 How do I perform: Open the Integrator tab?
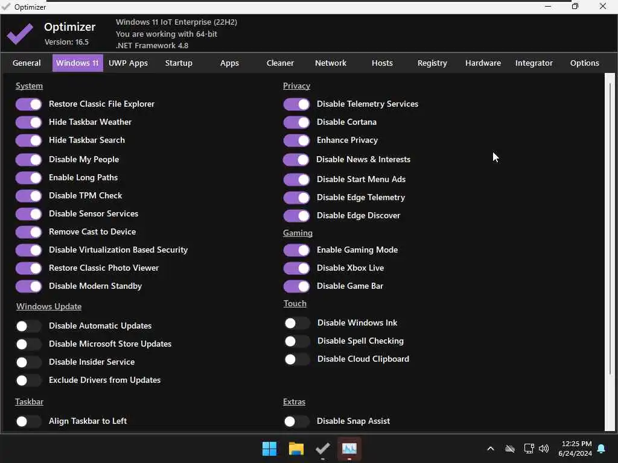point(534,63)
